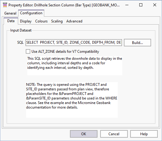Open Help for this dialog
Viewport: 162px width, 141px height.
[x=144, y=134]
